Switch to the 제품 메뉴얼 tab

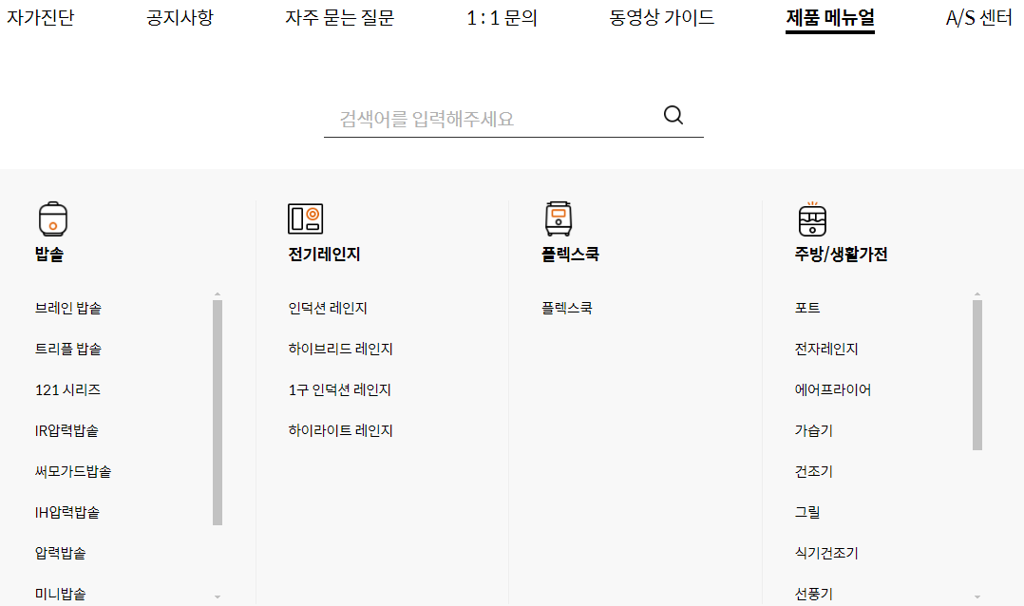point(829,17)
